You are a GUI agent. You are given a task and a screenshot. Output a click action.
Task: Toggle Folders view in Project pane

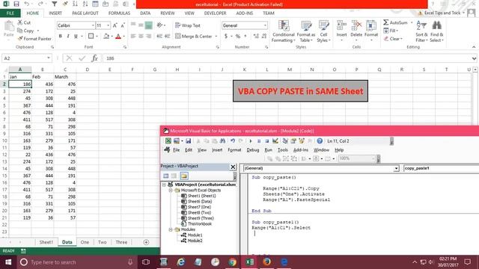pyautogui.click(x=184, y=176)
